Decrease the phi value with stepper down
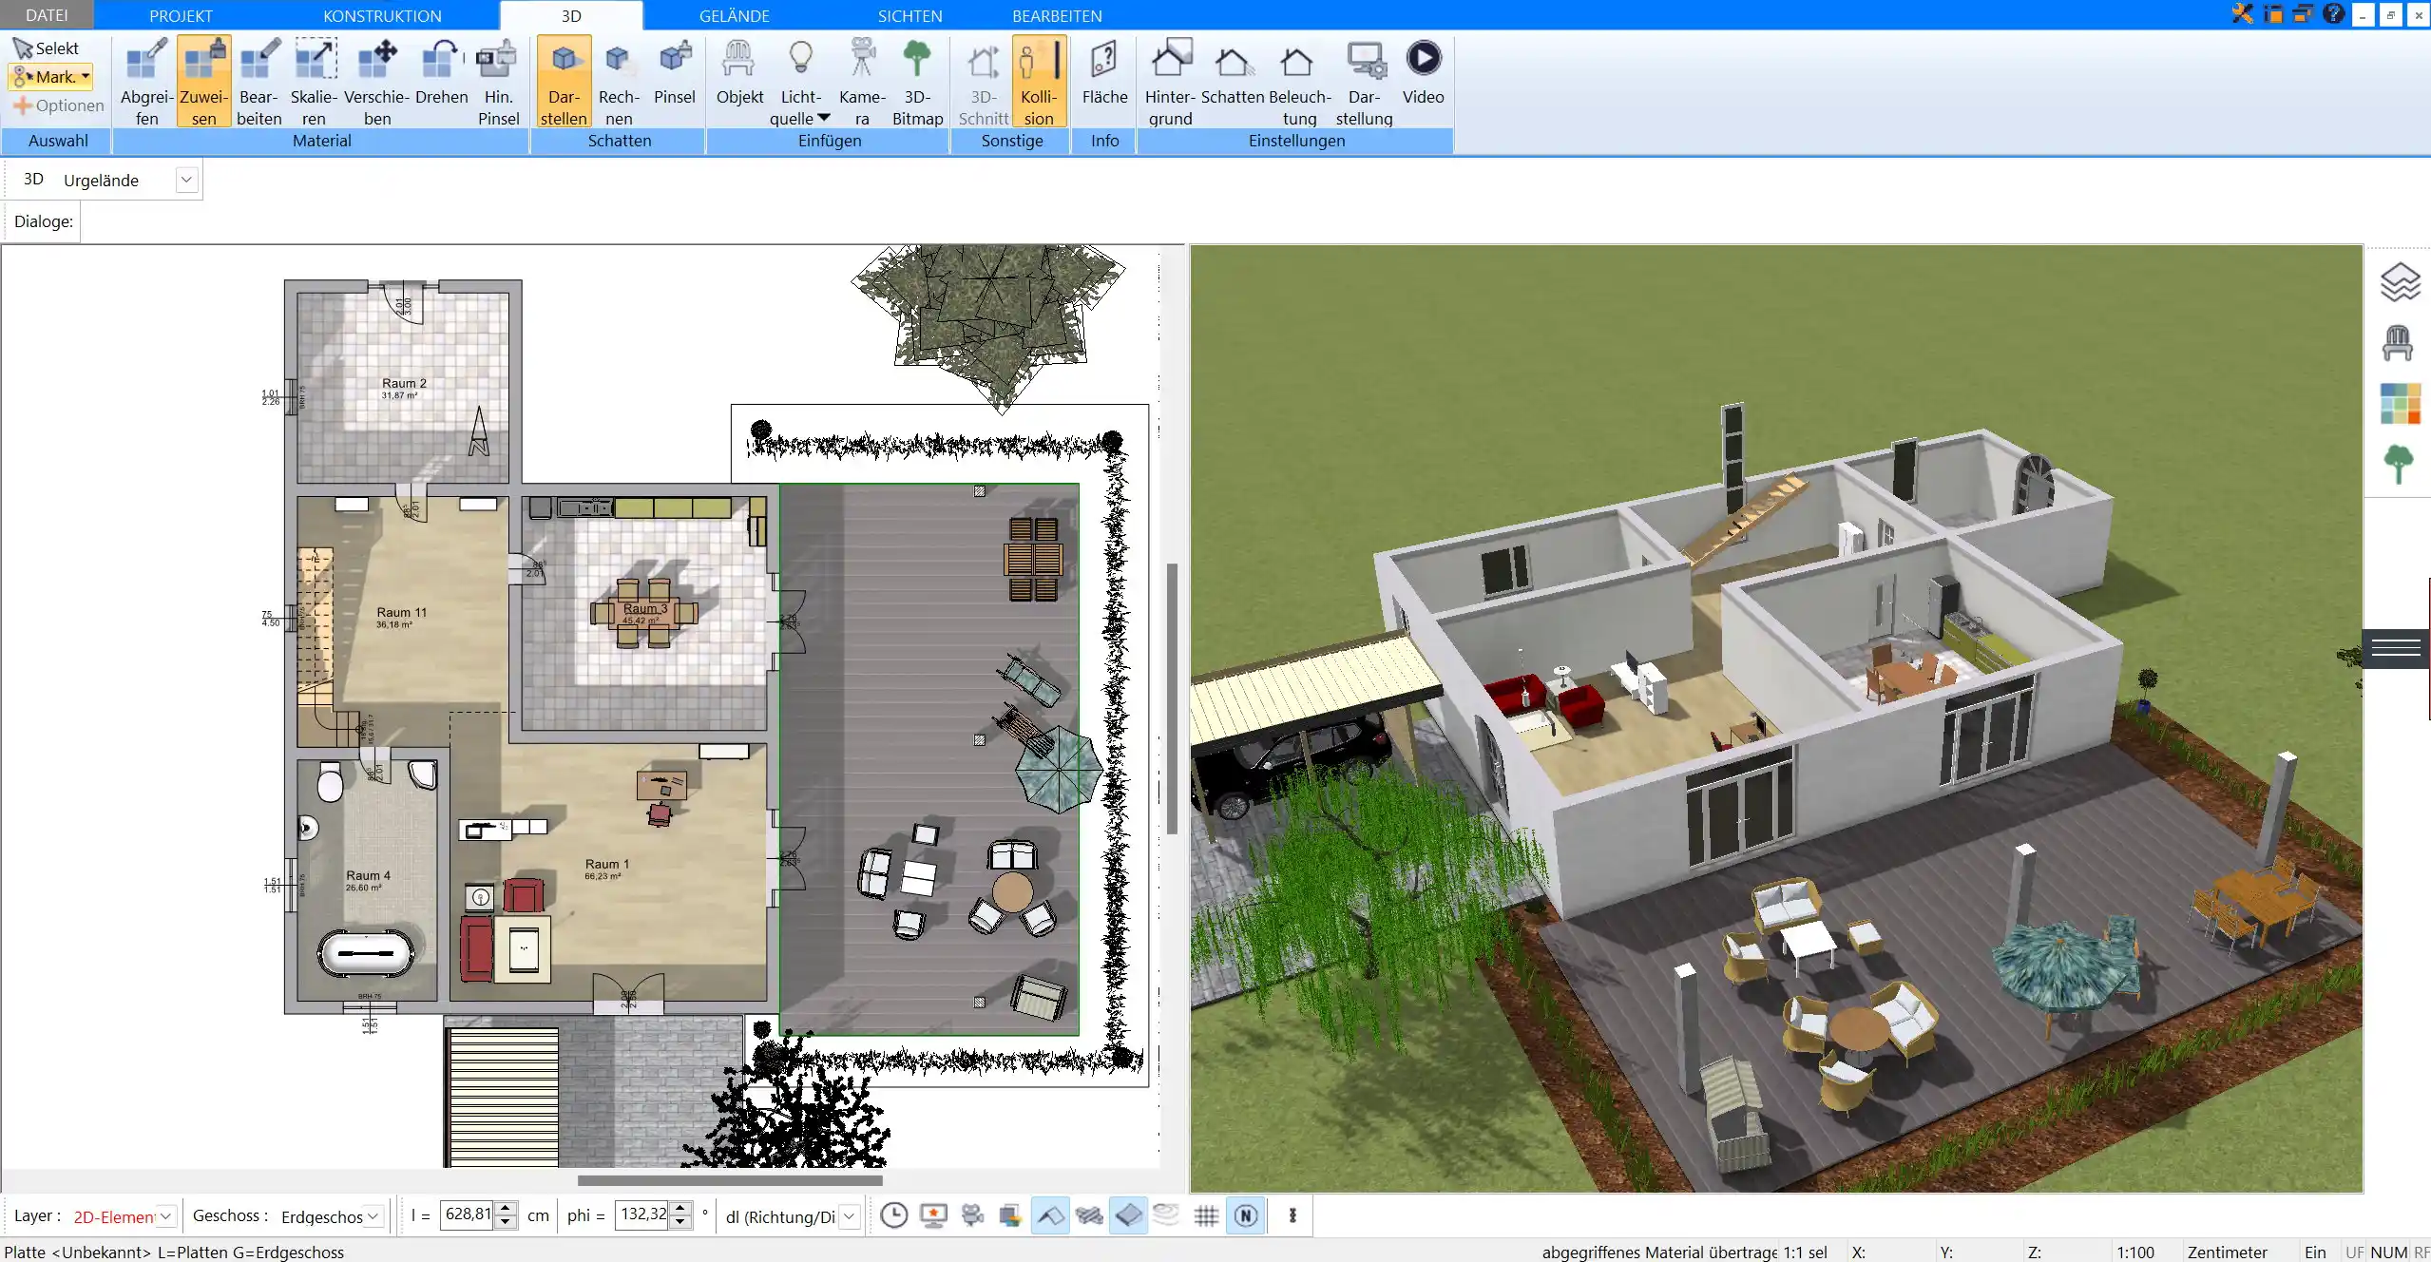Image resolution: width=2431 pixels, height=1262 pixels. point(680,1223)
